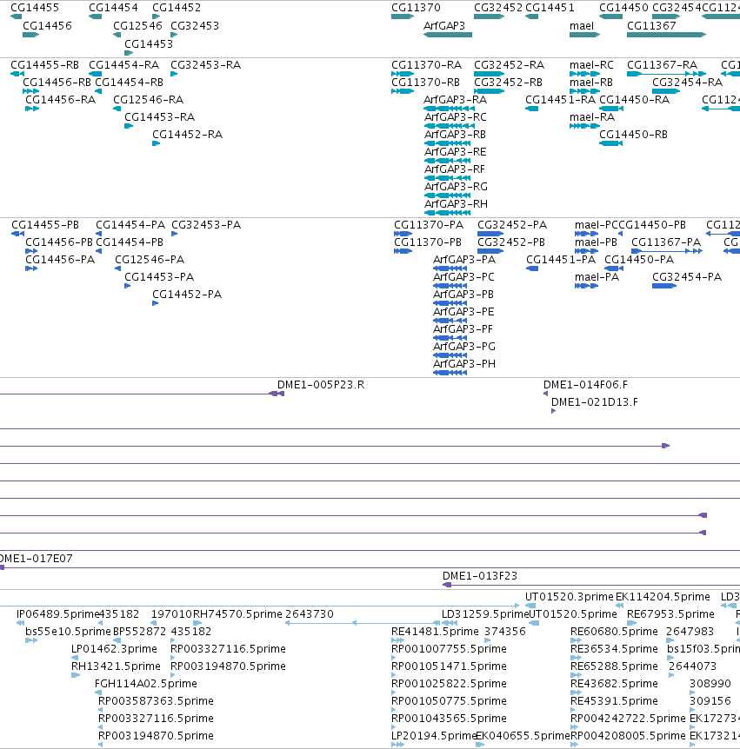Open the mael-RA transcript label
This screenshot has height=749, width=740.
592,117
